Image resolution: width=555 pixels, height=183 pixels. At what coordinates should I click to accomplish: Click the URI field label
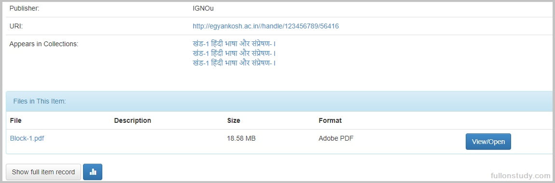[16, 26]
